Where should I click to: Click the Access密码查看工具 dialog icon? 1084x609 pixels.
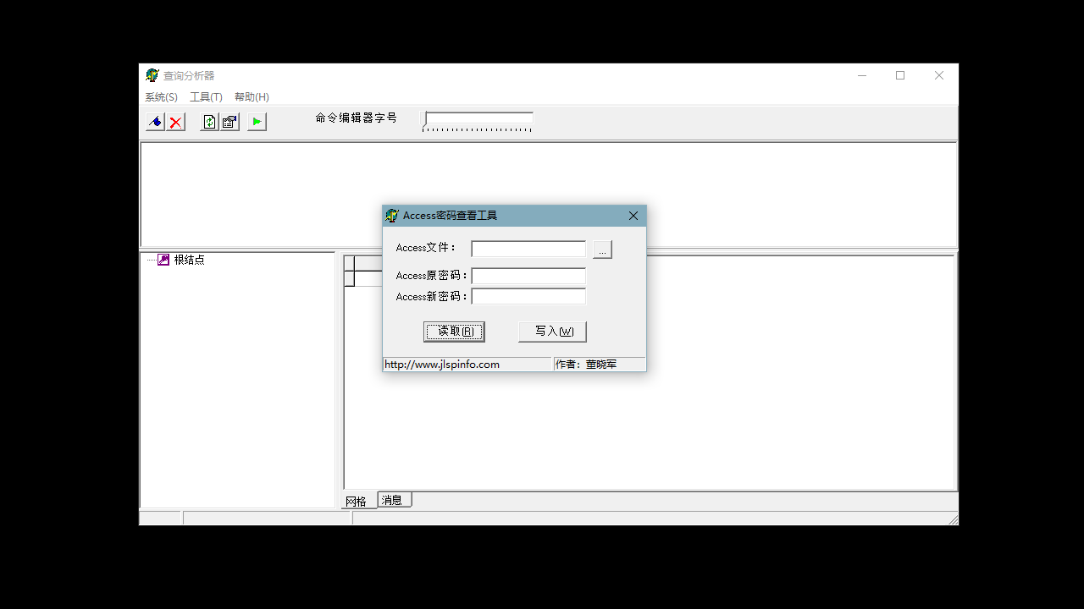click(x=392, y=215)
